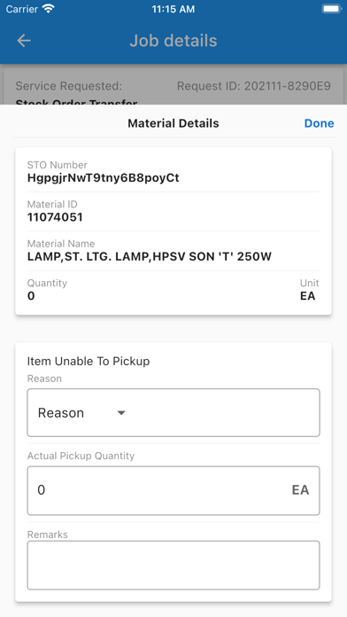Tap the Carrier label in status bar
347x617 pixels.
[x=21, y=9]
